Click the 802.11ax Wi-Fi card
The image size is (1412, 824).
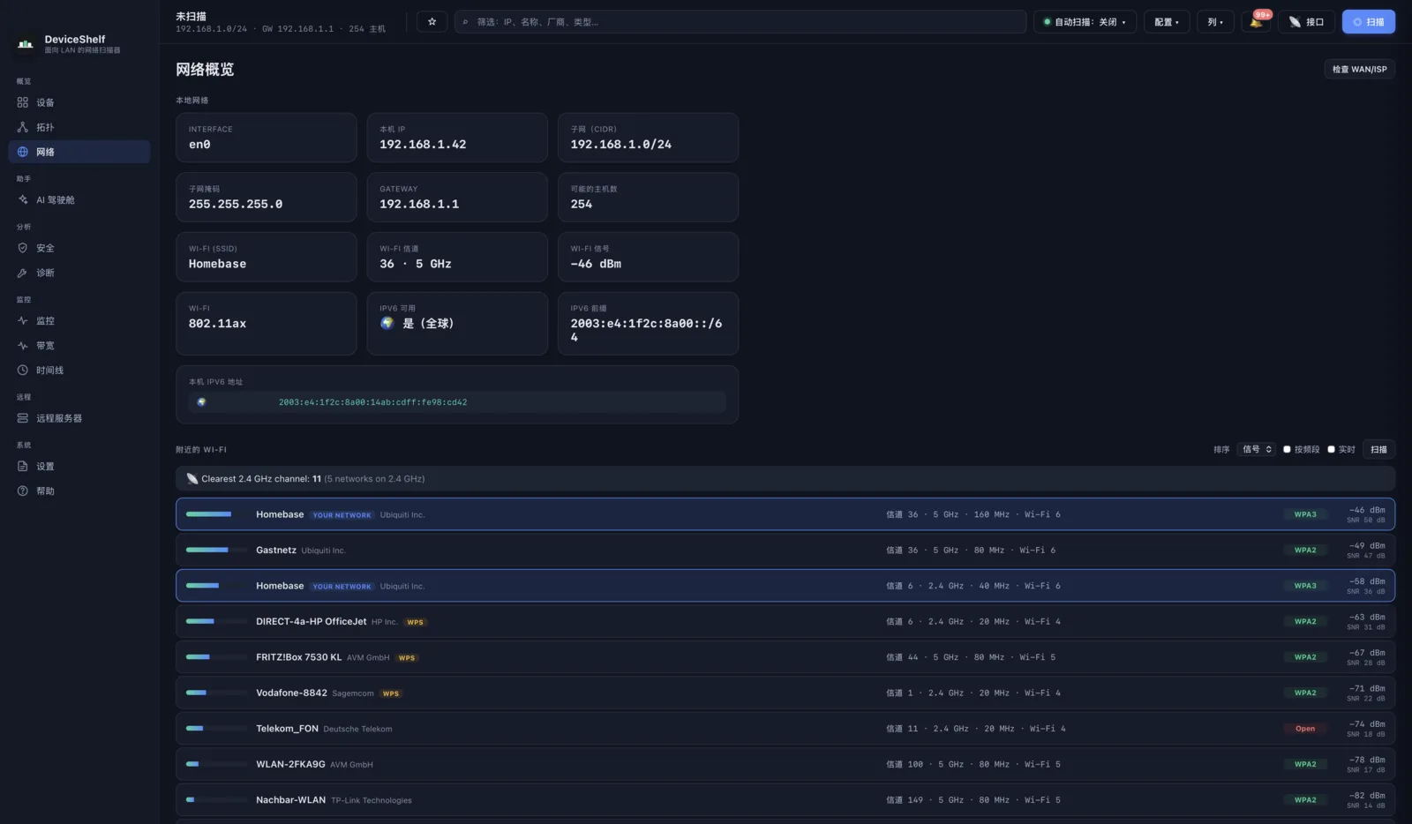pyautogui.click(x=267, y=324)
